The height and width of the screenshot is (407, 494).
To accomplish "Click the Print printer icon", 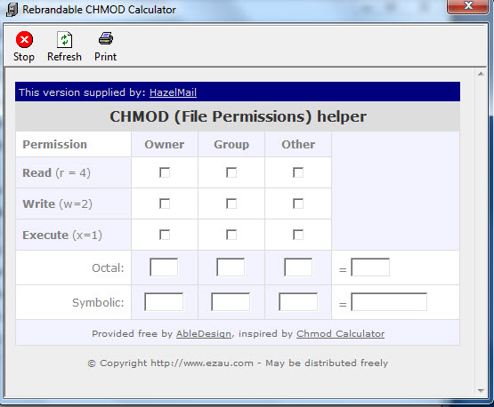I will pyautogui.click(x=106, y=39).
